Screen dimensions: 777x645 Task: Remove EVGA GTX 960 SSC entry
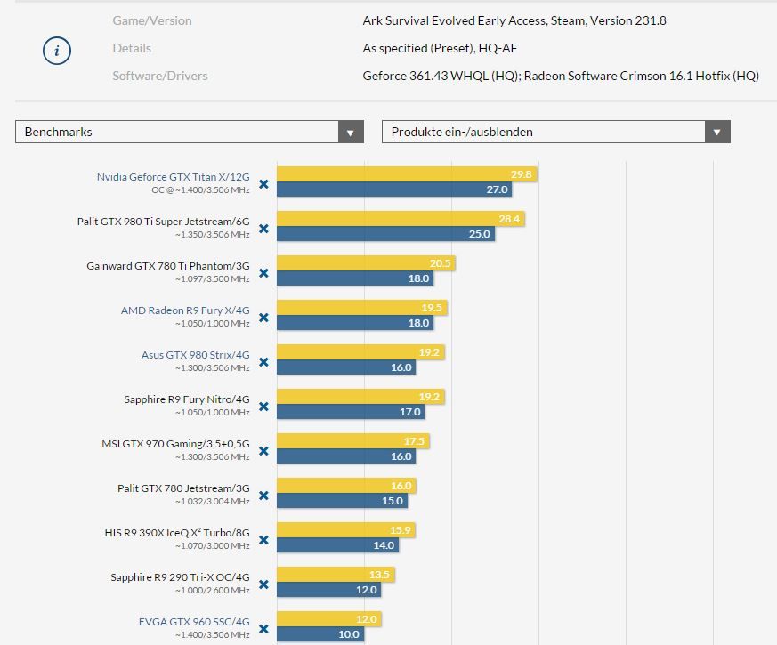[x=263, y=629]
